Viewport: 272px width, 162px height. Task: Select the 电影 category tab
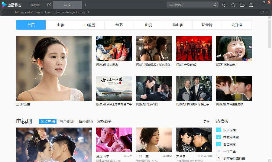[x=60, y=25]
